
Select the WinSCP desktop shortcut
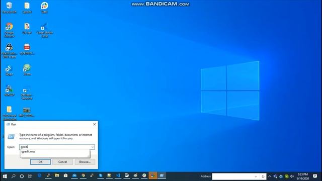[9, 90]
